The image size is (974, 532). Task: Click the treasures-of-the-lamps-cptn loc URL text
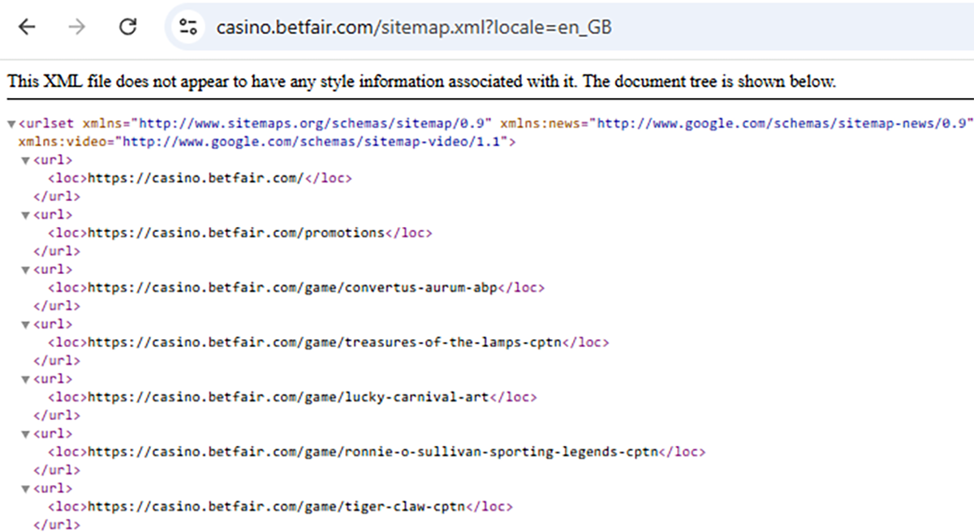click(x=324, y=342)
